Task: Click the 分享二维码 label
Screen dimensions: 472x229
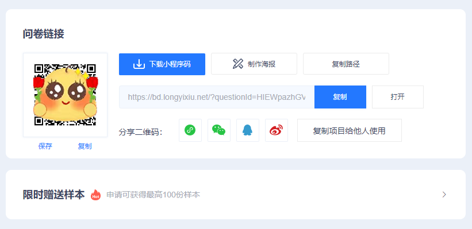Action: tap(141, 132)
